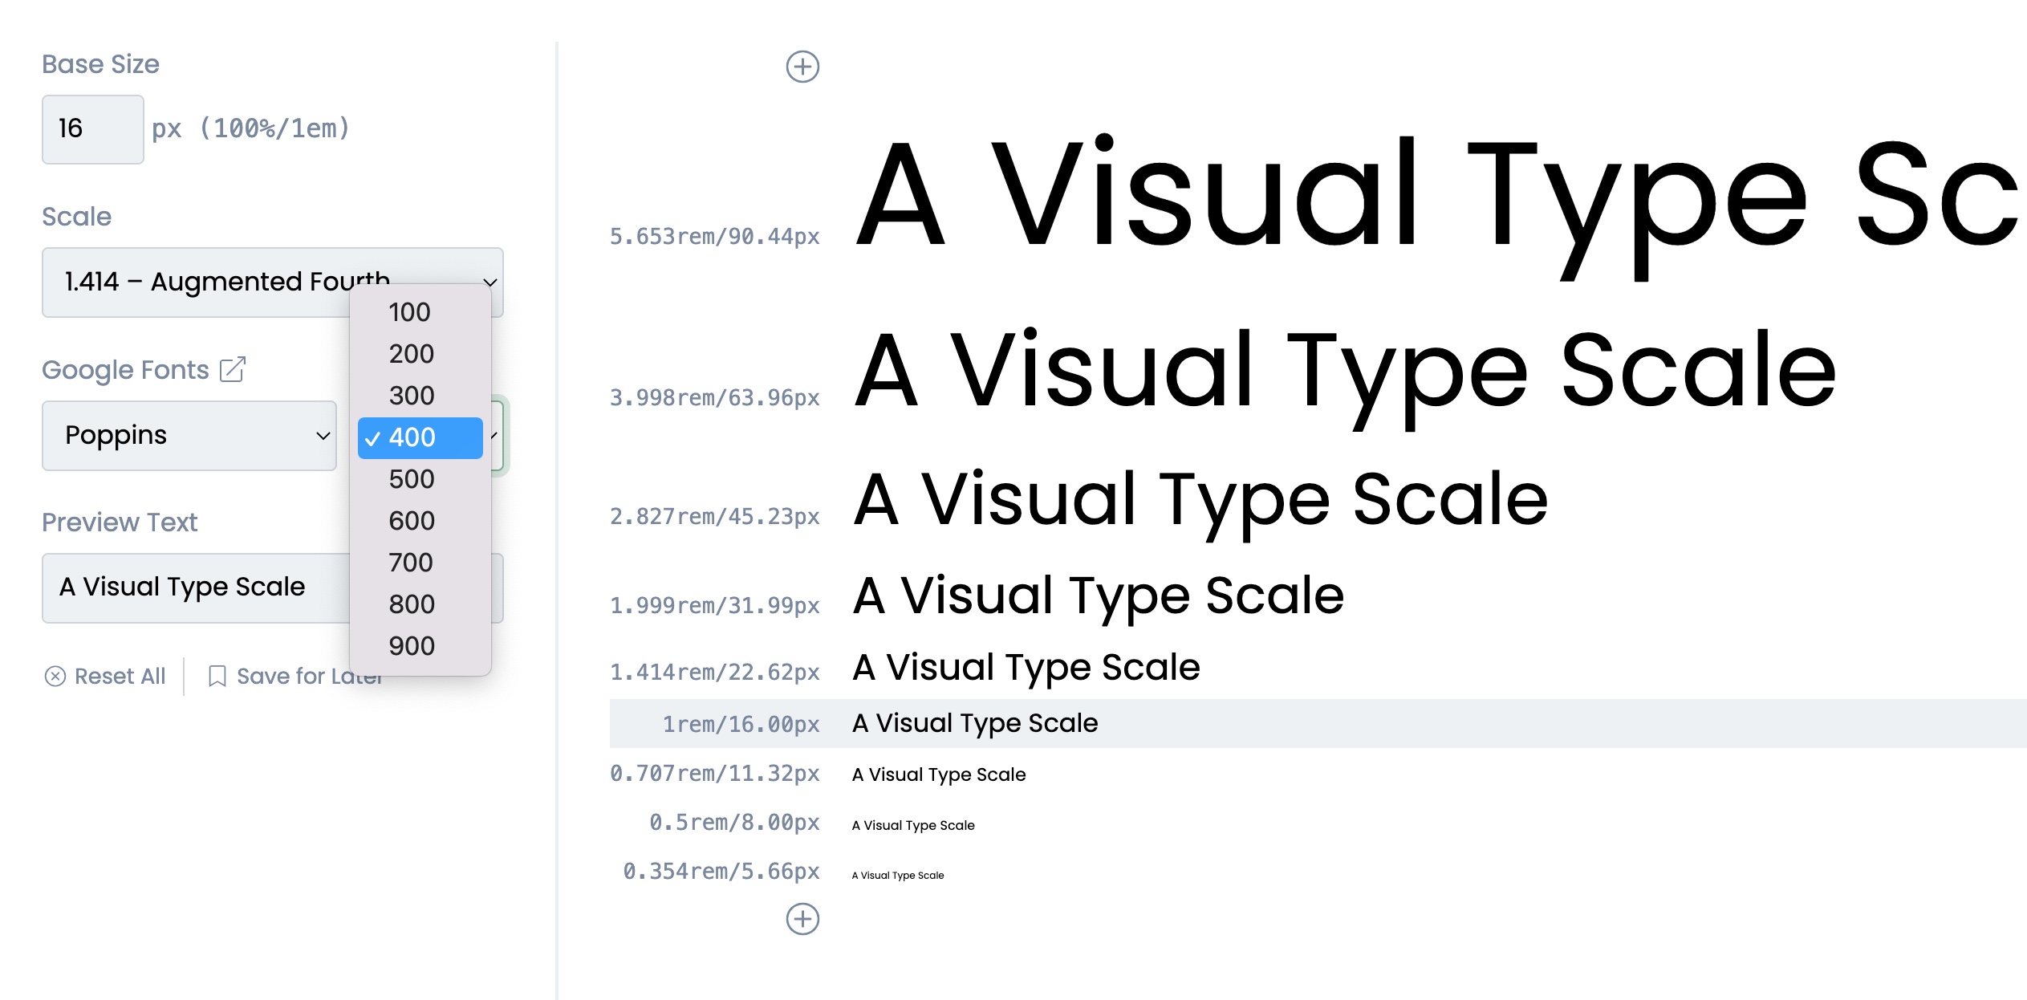Choose font weight 200
Screen dimensions: 2027x1000
coord(411,354)
